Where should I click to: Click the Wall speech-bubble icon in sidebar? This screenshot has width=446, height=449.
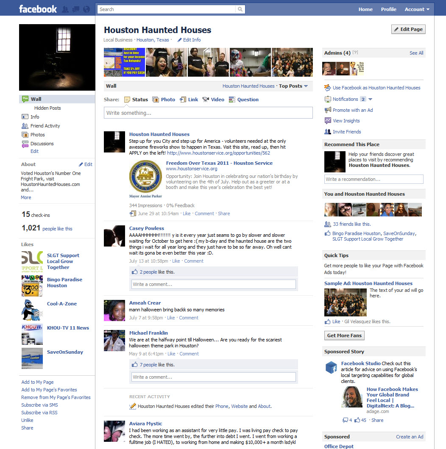pyautogui.click(x=25, y=99)
